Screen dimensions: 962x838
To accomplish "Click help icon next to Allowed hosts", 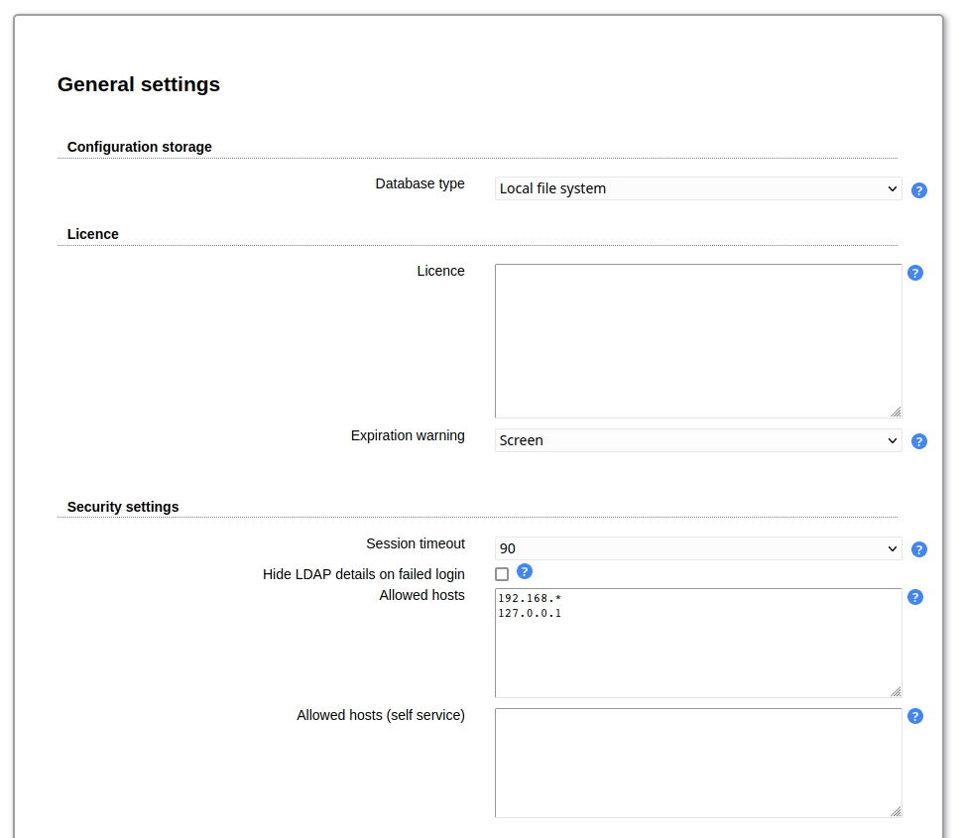I will [x=914, y=597].
